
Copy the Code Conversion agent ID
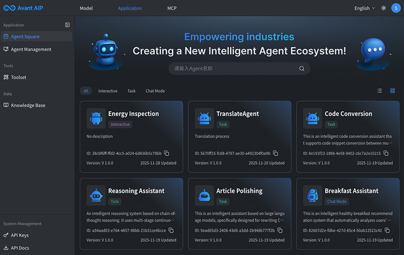pos(386,153)
